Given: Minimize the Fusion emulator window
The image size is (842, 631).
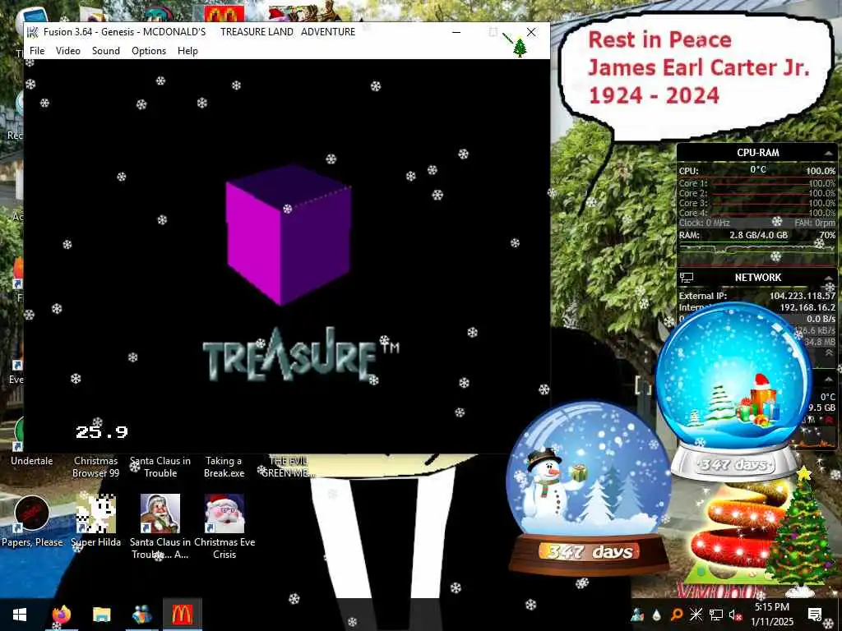Looking at the screenshot, I should (456, 32).
